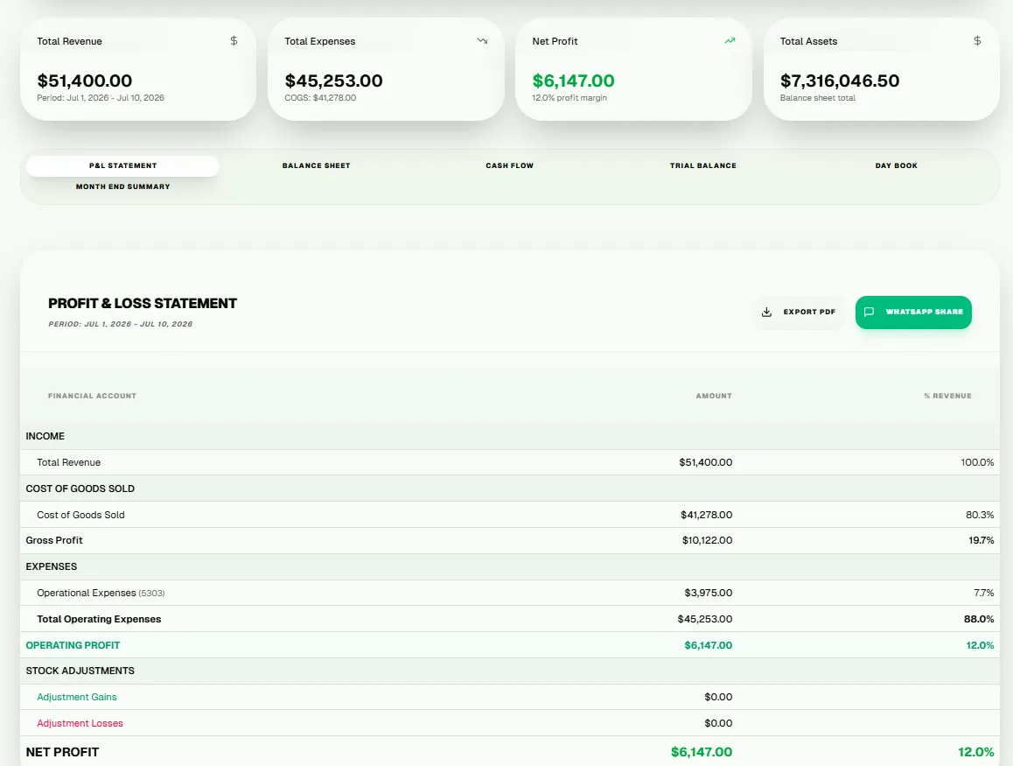1013x766 pixels.
Task: Click the downward trend icon on Total Expenses card
Action: [x=482, y=41]
